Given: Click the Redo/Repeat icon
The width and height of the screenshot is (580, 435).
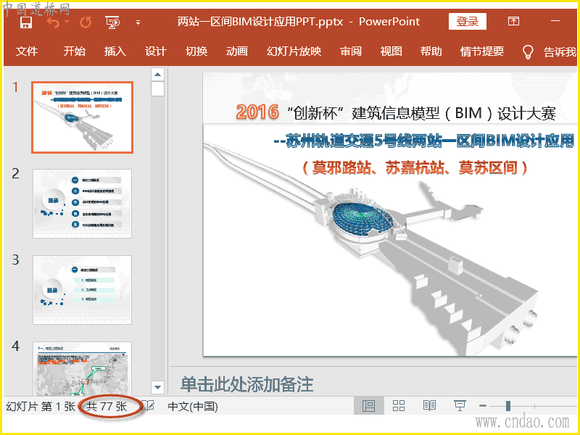Looking at the screenshot, I should [x=86, y=22].
